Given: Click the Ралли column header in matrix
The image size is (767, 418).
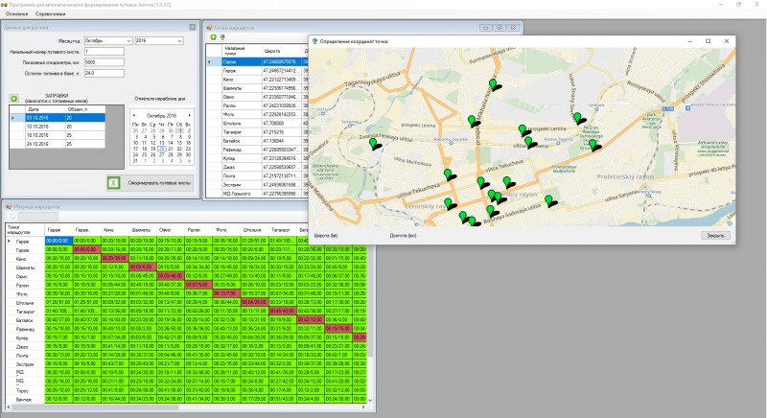Looking at the screenshot, I should (199, 230).
